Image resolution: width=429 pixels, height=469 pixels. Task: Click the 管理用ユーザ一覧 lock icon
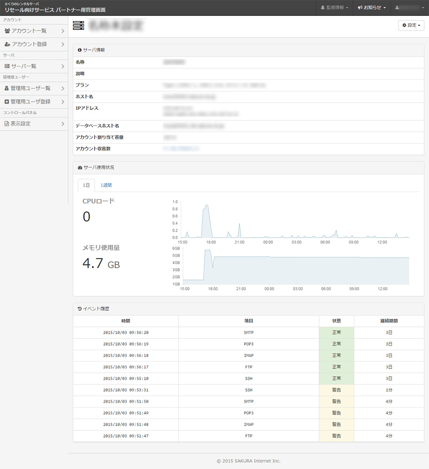(x=7, y=88)
